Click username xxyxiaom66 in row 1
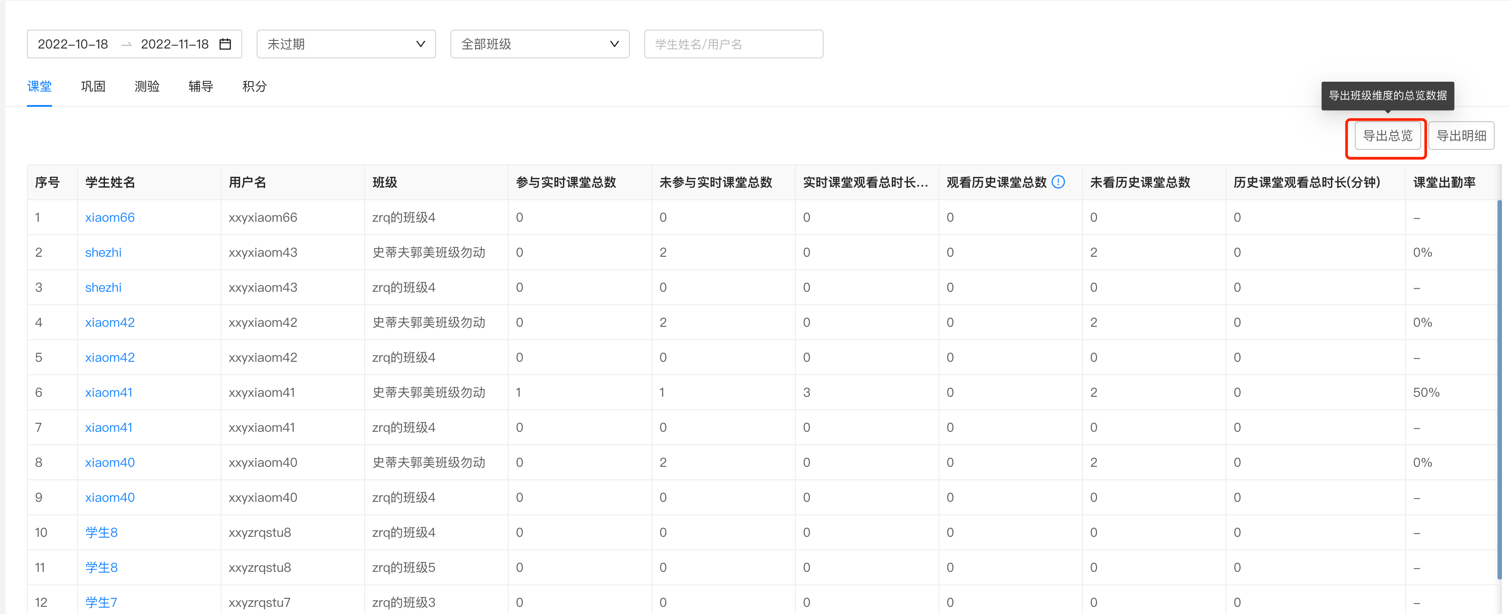This screenshot has width=1510, height=614. [x=262, y=218]
